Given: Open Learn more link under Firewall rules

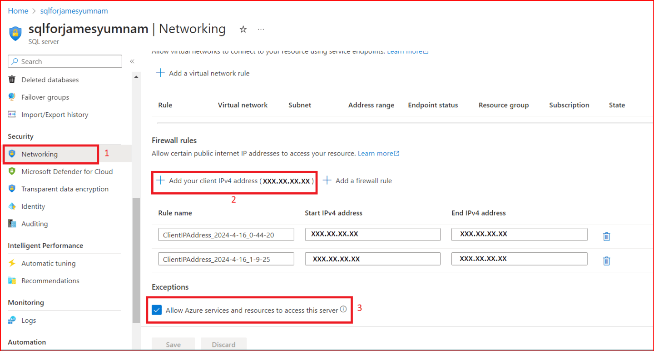Looking at the screenshot, I should pos(378,154).
